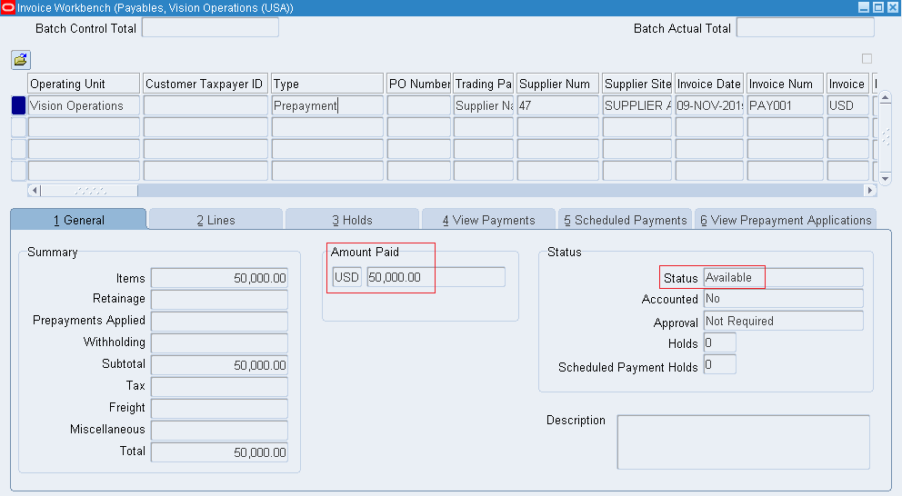Go to the Holds tab
902x496 pixels.
pyautogui.click(x=352, y=220)
